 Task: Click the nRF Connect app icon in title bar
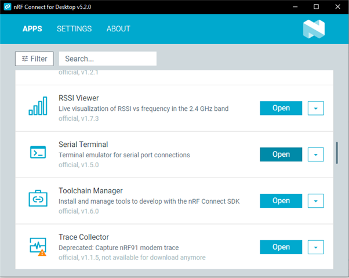tap(8, 7)
